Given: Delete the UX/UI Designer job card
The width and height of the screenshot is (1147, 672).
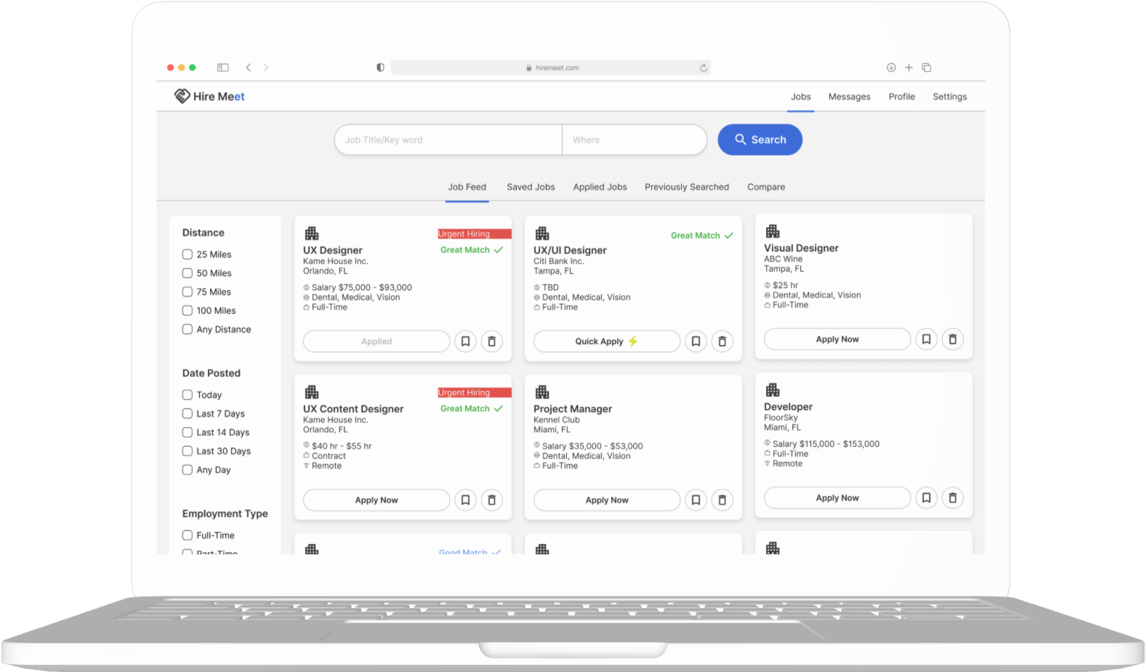Looking at the screenshot, I should pyautogui.click(x=722, y=341).
